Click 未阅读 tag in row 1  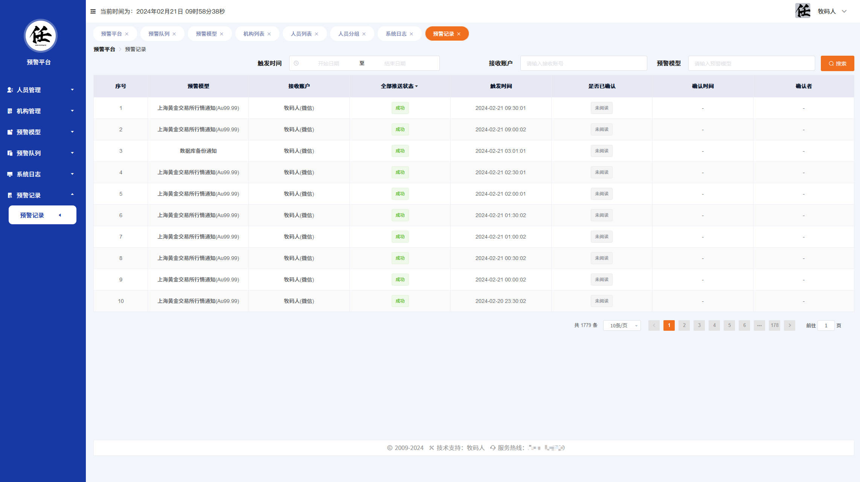(602, 108)
